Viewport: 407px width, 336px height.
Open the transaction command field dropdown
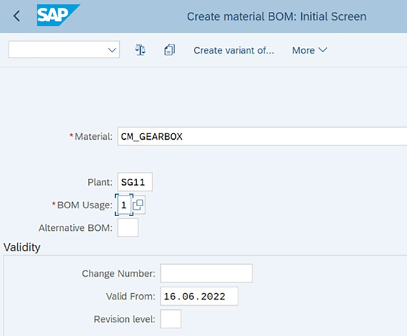point(112,49)
